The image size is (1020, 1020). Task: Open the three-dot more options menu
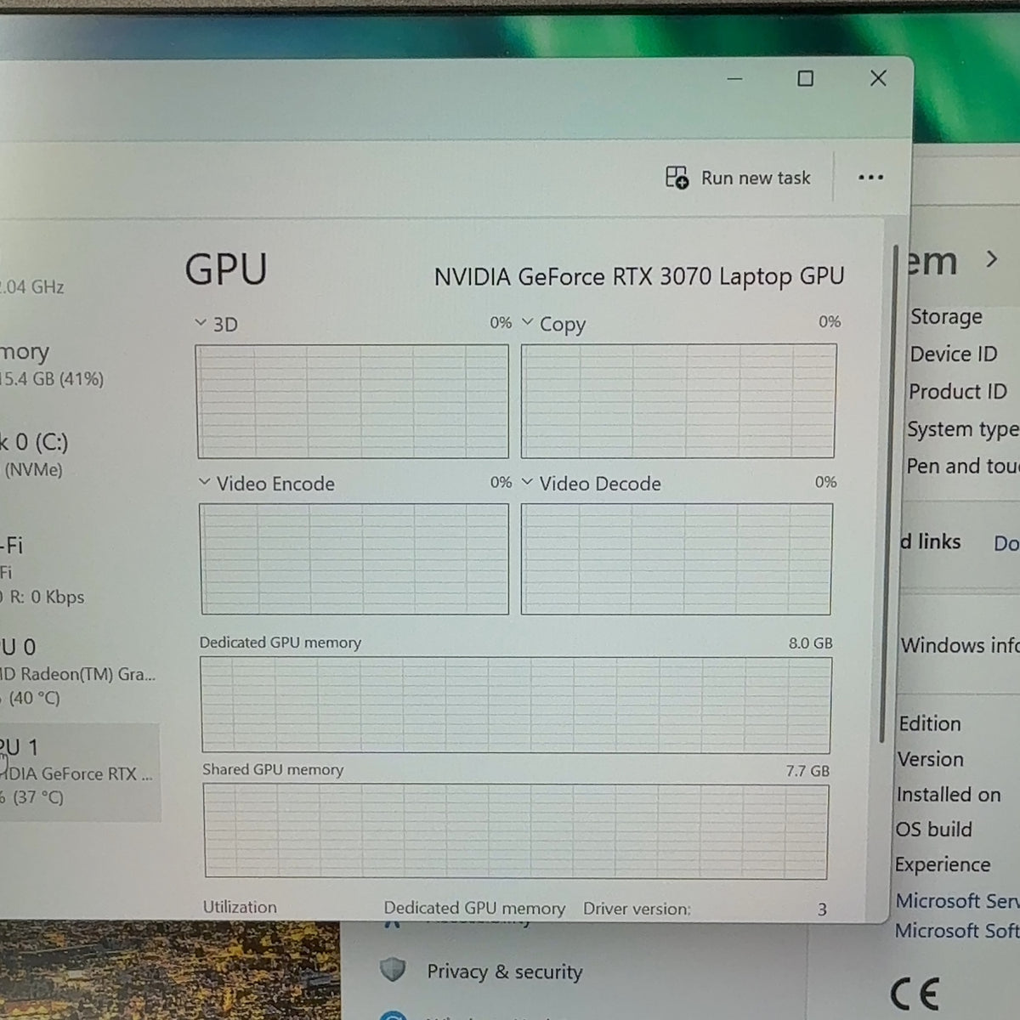coord(870,178)
